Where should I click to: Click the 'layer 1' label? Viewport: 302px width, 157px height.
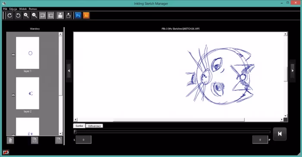pos(28,71)
